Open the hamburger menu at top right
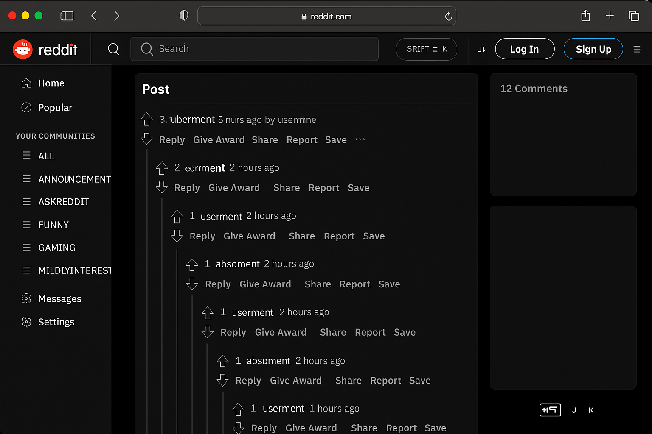This screenshot has height=434, width=652. click(x=637, y=49)
